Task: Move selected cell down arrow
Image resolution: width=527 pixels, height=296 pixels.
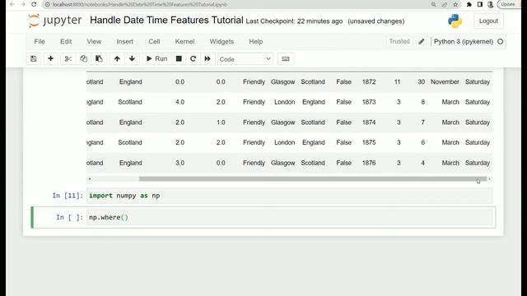Action: pyautogui.click(x=132, y=58)
